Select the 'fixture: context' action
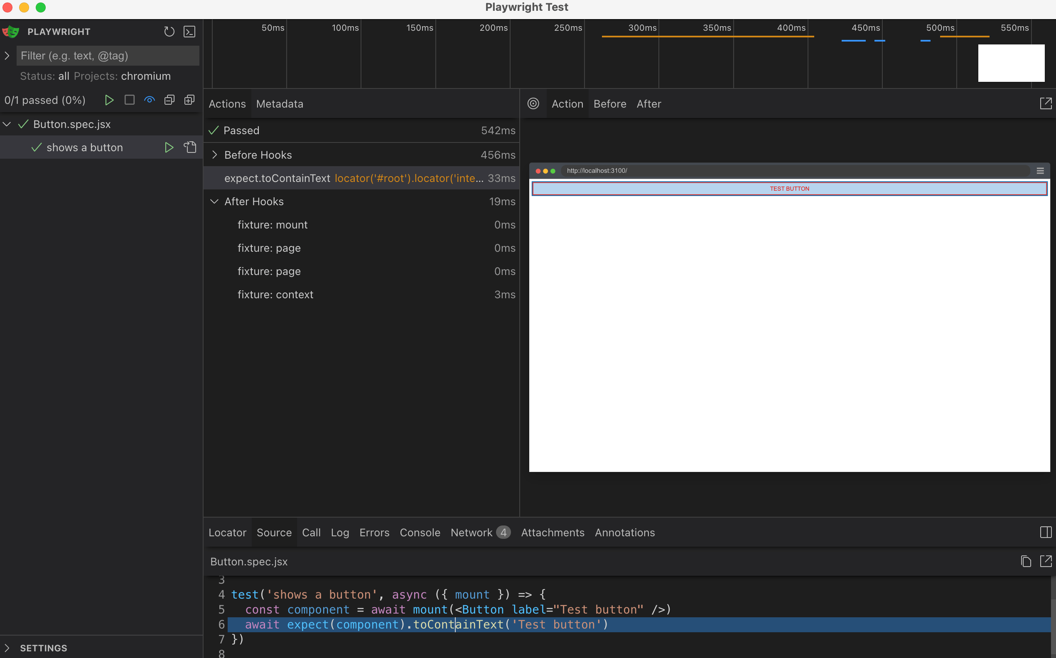This screenshot has height=658, width=1056. click(361, 295)
